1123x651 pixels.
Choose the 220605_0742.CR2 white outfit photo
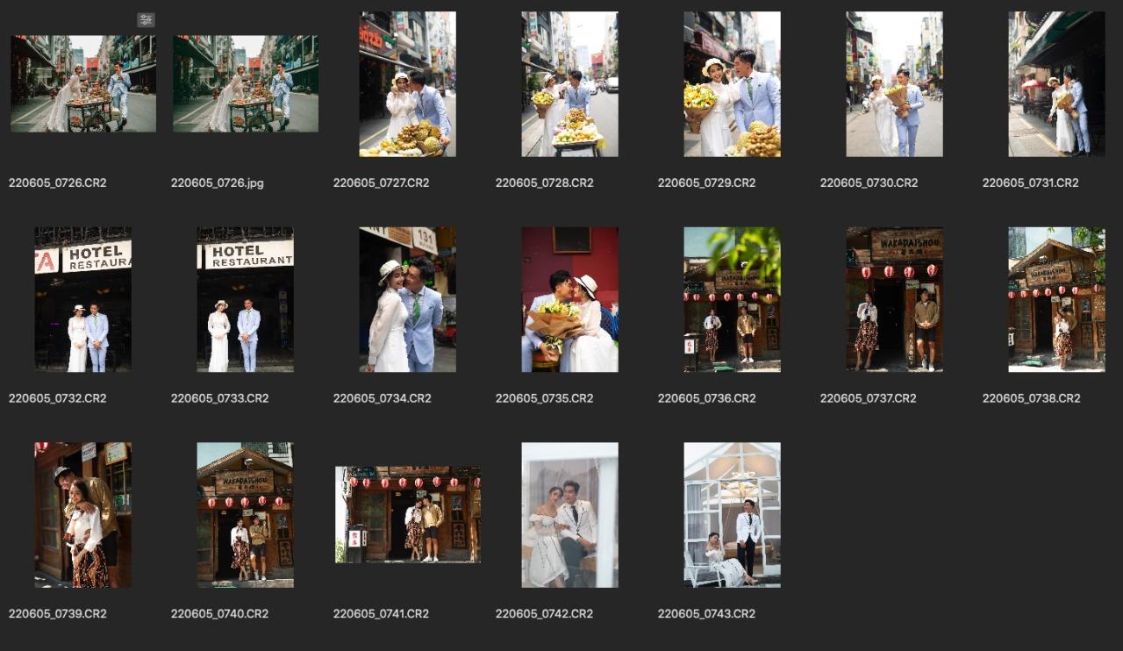[x=569, y=515]
